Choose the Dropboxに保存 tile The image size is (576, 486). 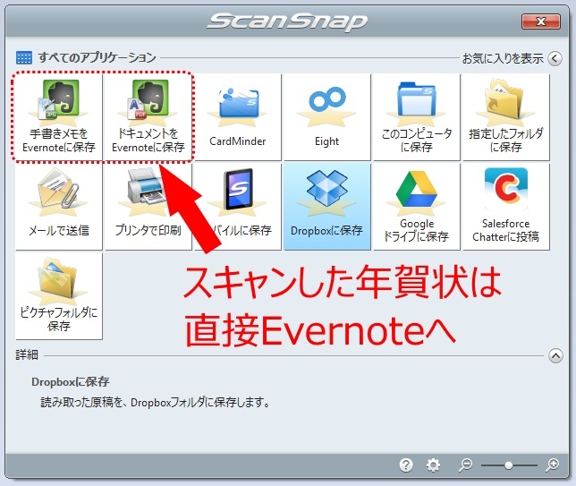pos(327,207)
